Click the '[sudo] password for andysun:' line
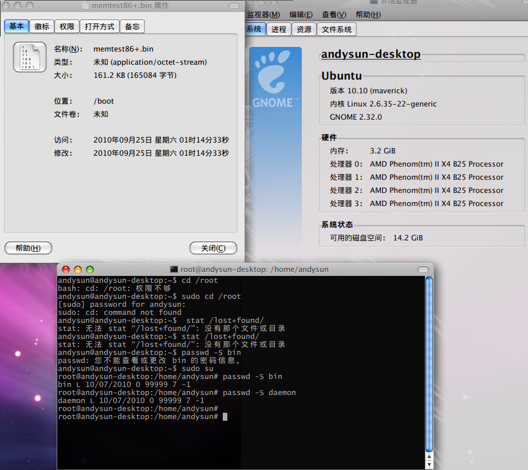 tap(122, 305)
